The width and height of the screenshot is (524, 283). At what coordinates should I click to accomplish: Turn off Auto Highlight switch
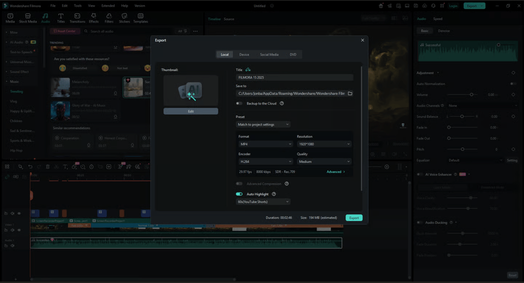(x=239, y=194)
